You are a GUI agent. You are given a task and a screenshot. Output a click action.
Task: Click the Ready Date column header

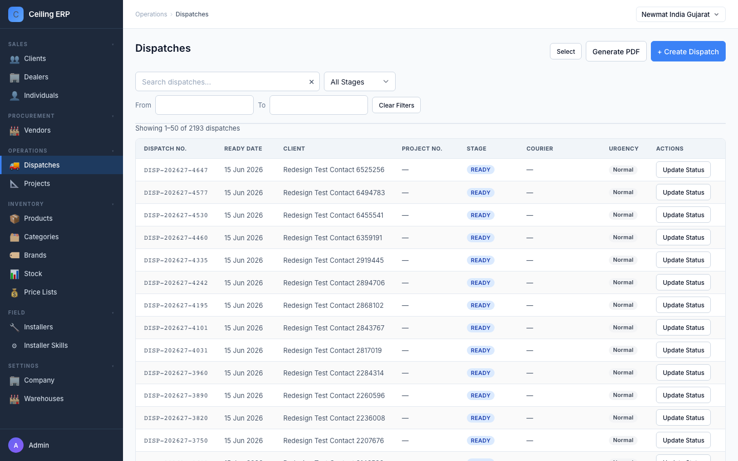click(x=243, y=149)
